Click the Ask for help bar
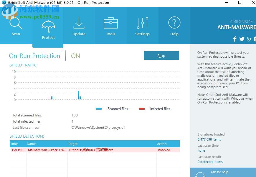Viewport: 256px width, 177px height. point(219,172)
